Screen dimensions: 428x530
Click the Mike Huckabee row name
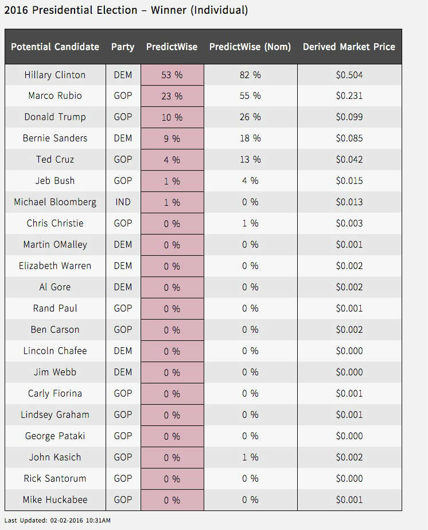(x=55, y=500)
